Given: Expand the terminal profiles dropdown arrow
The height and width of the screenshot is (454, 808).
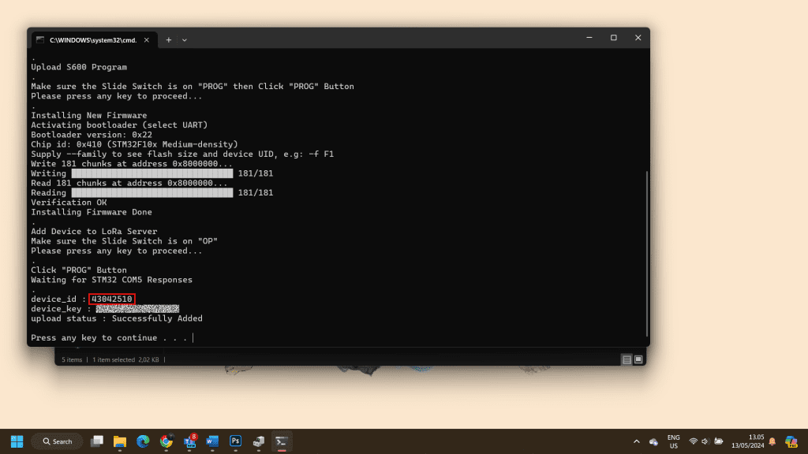Looking at the screenshot, I should coord(185,39).
